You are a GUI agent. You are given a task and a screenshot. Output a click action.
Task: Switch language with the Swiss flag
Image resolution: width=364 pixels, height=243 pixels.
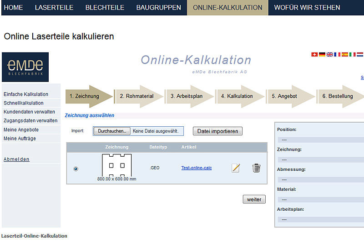point(314,55)
